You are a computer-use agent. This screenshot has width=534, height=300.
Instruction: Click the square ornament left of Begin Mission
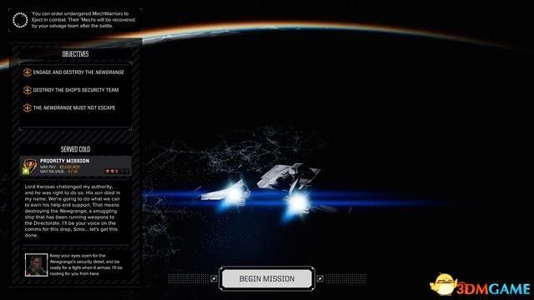pos(214,278)
